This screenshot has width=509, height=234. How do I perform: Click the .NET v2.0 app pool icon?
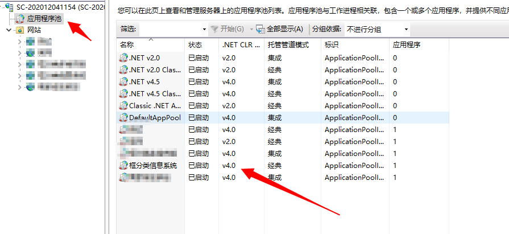pos(123,58)
